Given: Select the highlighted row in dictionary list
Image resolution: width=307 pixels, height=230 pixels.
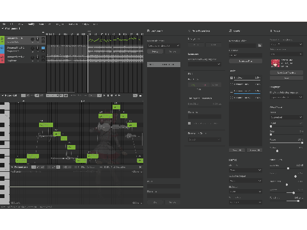Looking at the screenshot, I should pos(164,65).
